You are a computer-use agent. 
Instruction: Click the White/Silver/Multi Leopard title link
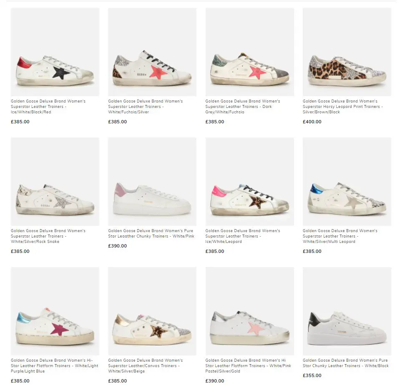click(340, 236)
